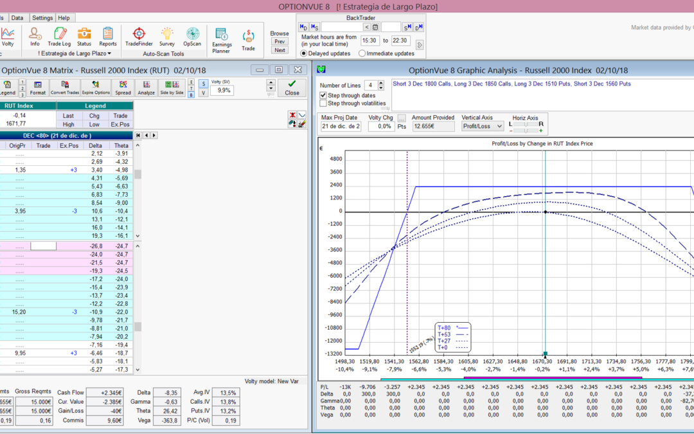This screenshot has width=694, height=434.
Task: Open the Matrix Format tool
Action: pyautogui.click(x=38, y=87)
